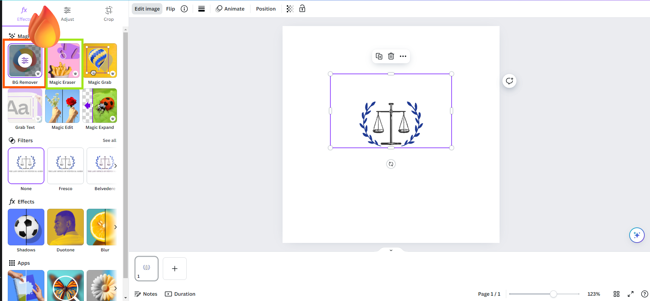Click the panel scrollbar up arrow
This screenshot has width=650, height=301.
point(125,30)
